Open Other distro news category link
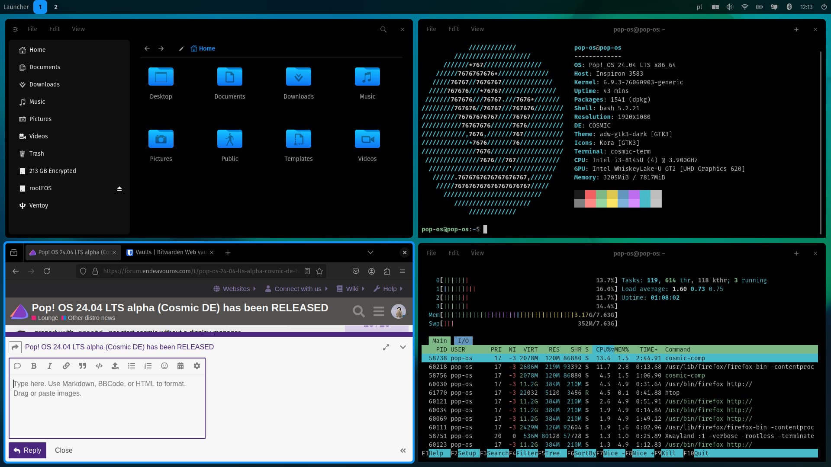This screenshot has height=467, width=831. point(88,318)
